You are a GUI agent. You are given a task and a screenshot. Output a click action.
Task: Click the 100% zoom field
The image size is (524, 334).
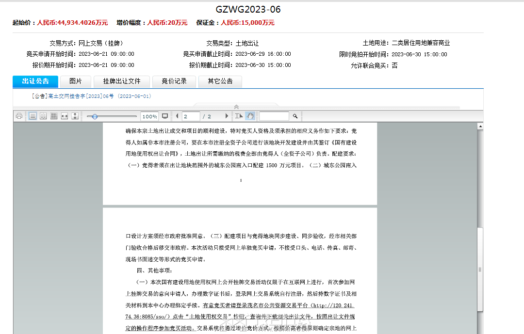click(x=149, y=116)
